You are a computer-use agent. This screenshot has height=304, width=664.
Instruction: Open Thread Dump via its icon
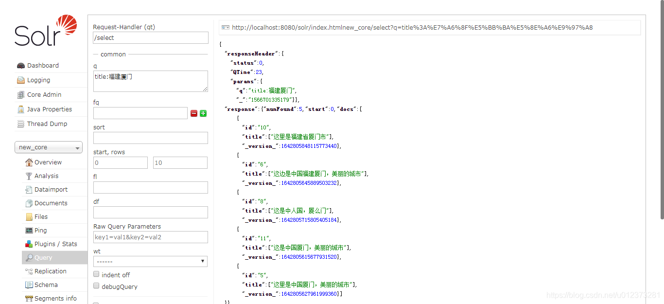pyautogui.click(x=20, y=124)
